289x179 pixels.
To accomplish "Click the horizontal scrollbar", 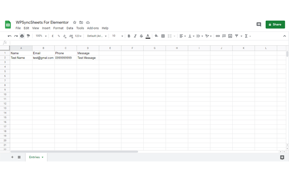I will pos(74,152).
